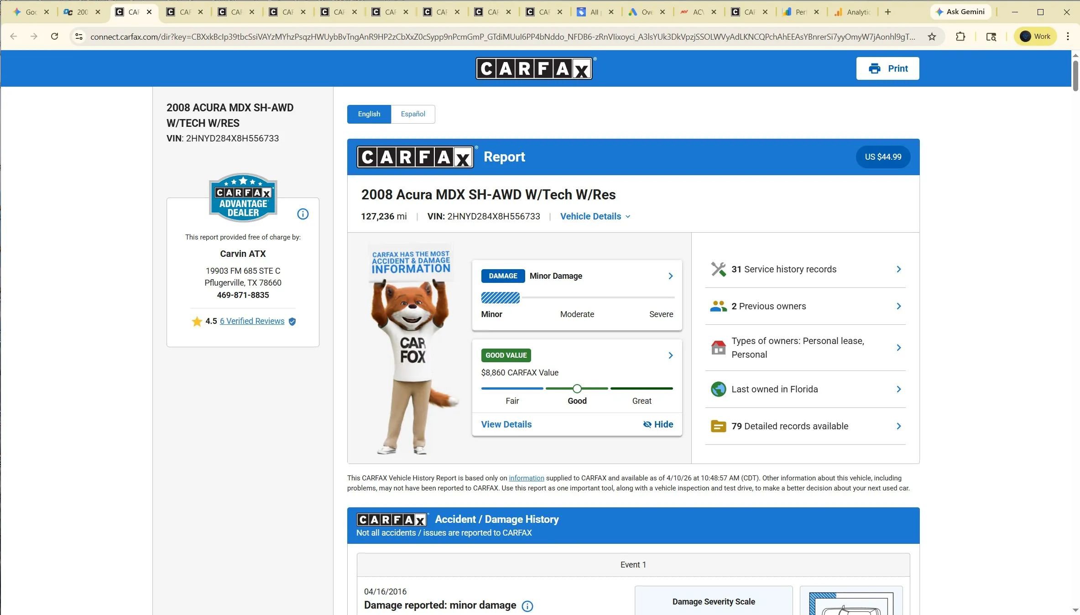
Task: Open a new browser tab
Action: pos(888,12)
